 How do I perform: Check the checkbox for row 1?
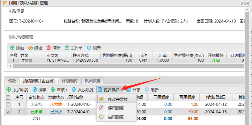pyautogui.click(x=8, y=104)
